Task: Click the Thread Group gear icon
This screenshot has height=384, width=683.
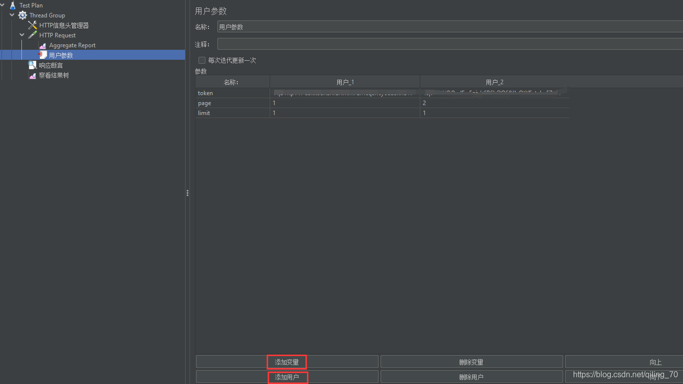Action: point(23,15)
